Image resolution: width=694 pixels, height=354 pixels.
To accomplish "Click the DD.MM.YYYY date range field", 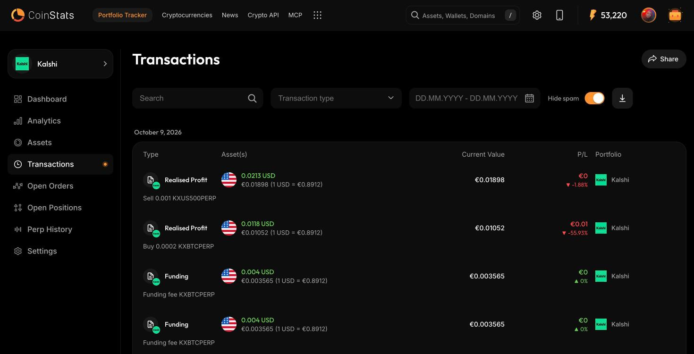I will 474,98.
